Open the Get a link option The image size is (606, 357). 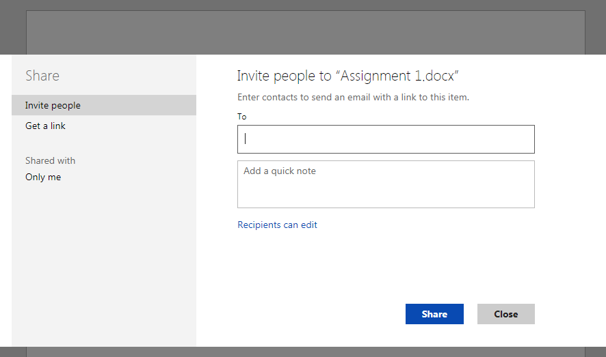point(45,126)
